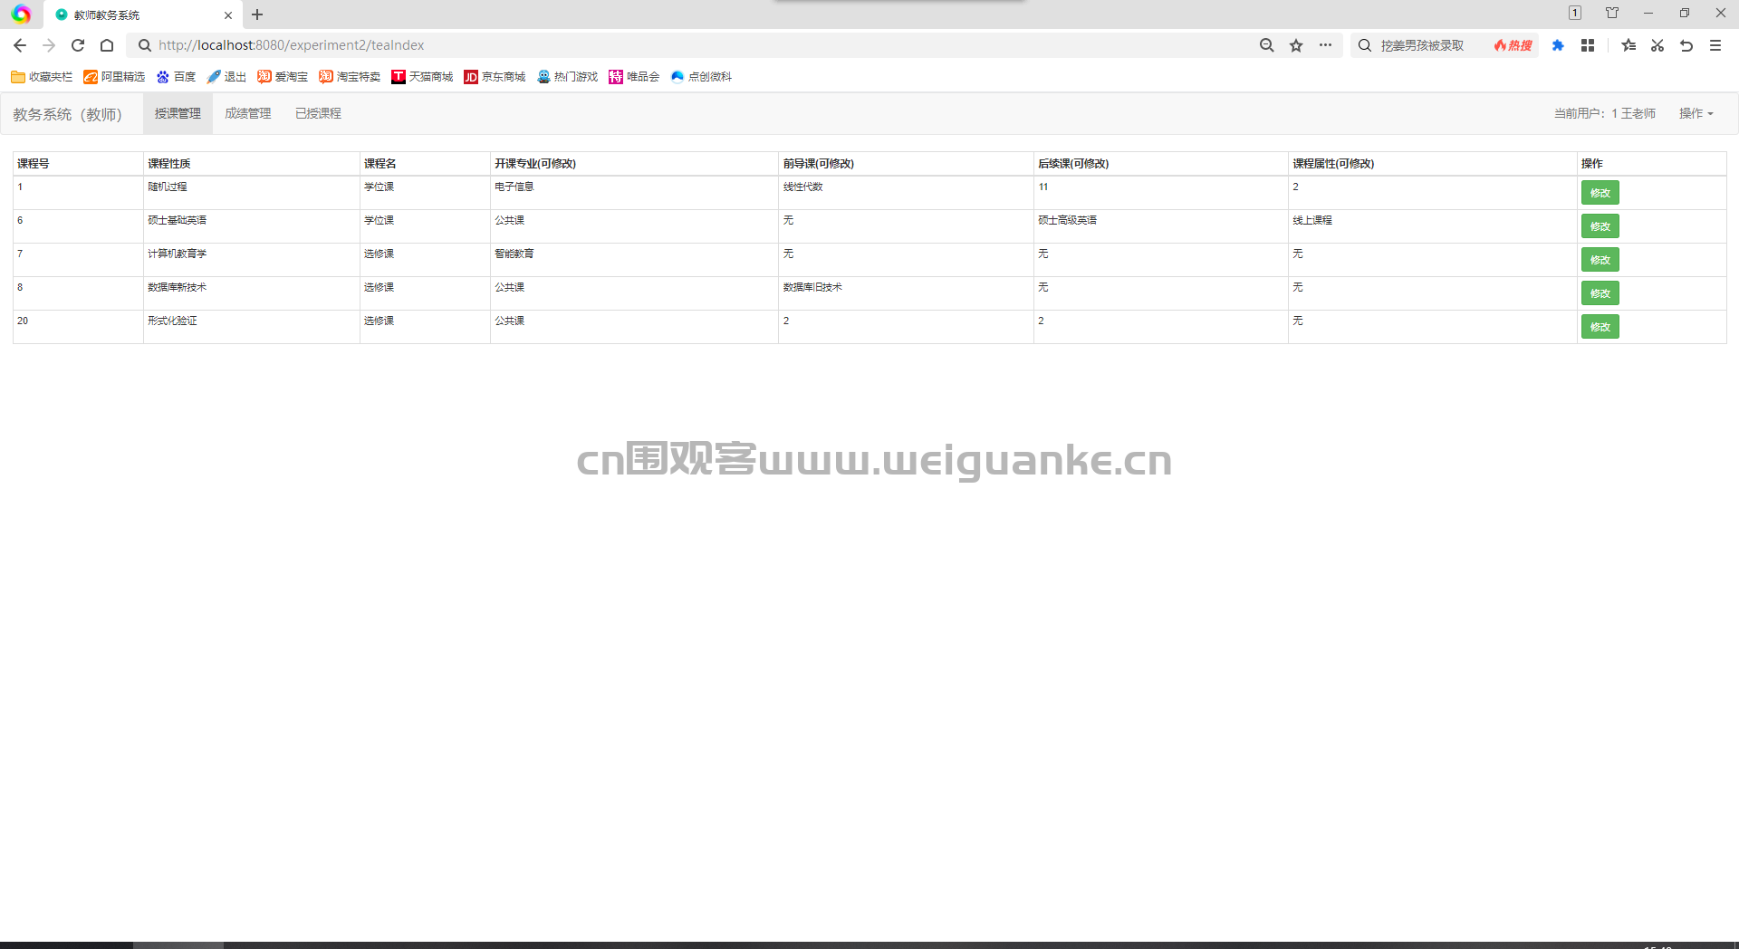
Task: Open the favorites star list icon
Action: pyautogui.click(x=1629, y=45)
